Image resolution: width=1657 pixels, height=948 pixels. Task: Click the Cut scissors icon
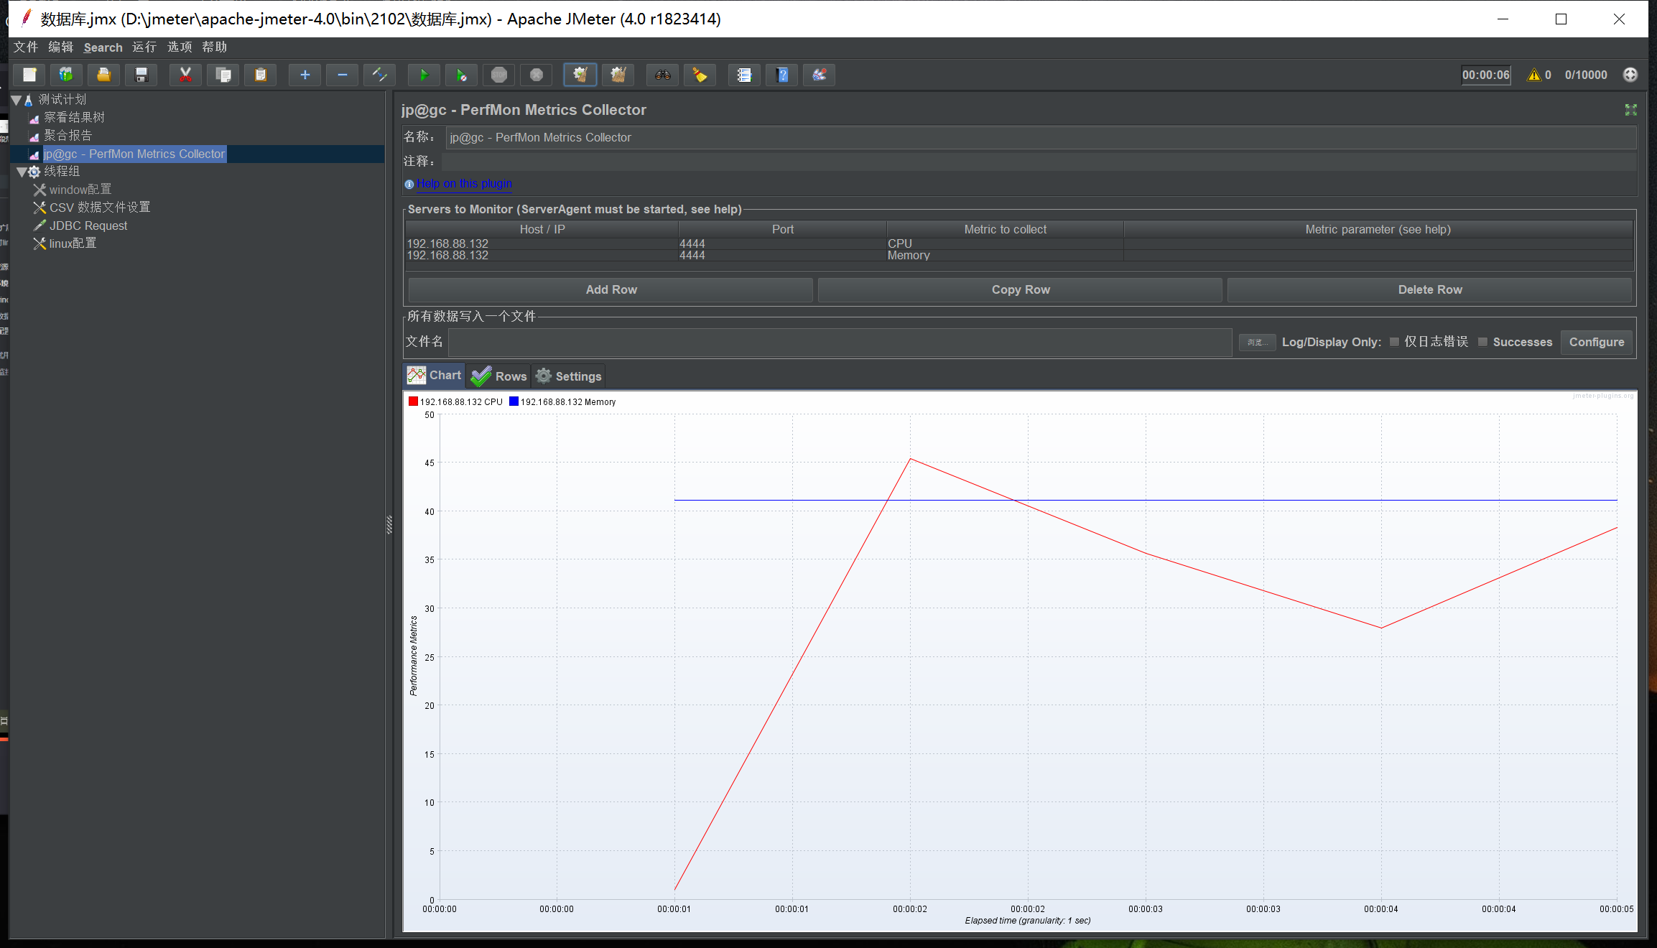click(x=185, y=75)
